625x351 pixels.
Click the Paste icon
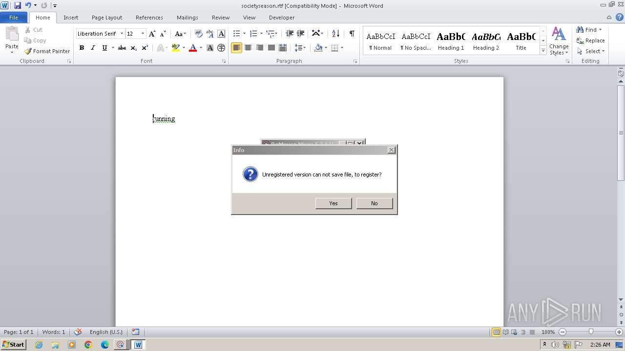[x=12, y=35]
